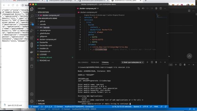Kill terminal with the trash icon
Screen dimensions: 197x111
(156, 62)
